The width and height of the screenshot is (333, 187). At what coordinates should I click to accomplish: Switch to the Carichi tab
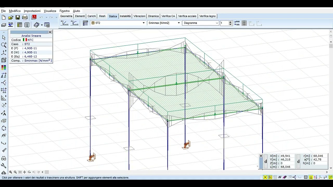[92, 16]
